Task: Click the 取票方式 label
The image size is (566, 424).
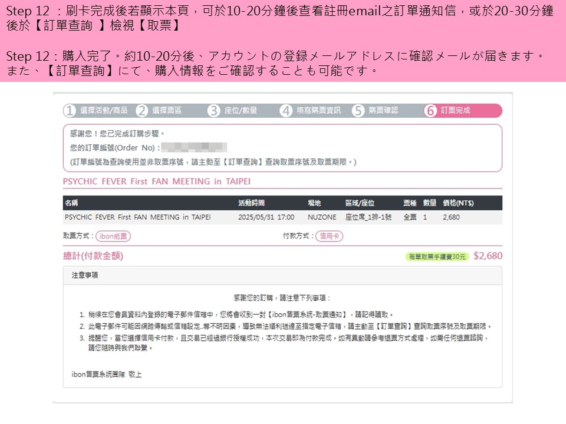Action: [x=78, y=236]
